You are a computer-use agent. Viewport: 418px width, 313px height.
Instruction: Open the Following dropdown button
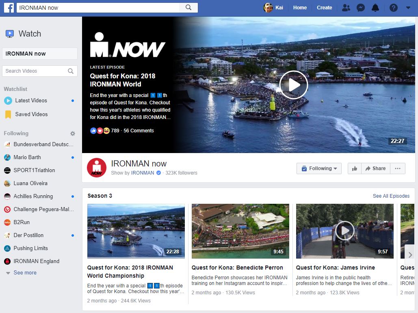(319, 168)
